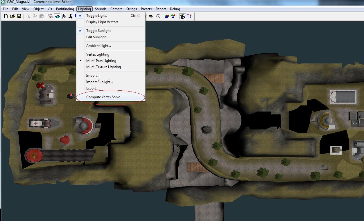This screenshot has height=221, width=364.
Task: Open Edit Sunlight dialog entry
Action: pos(97,37)
